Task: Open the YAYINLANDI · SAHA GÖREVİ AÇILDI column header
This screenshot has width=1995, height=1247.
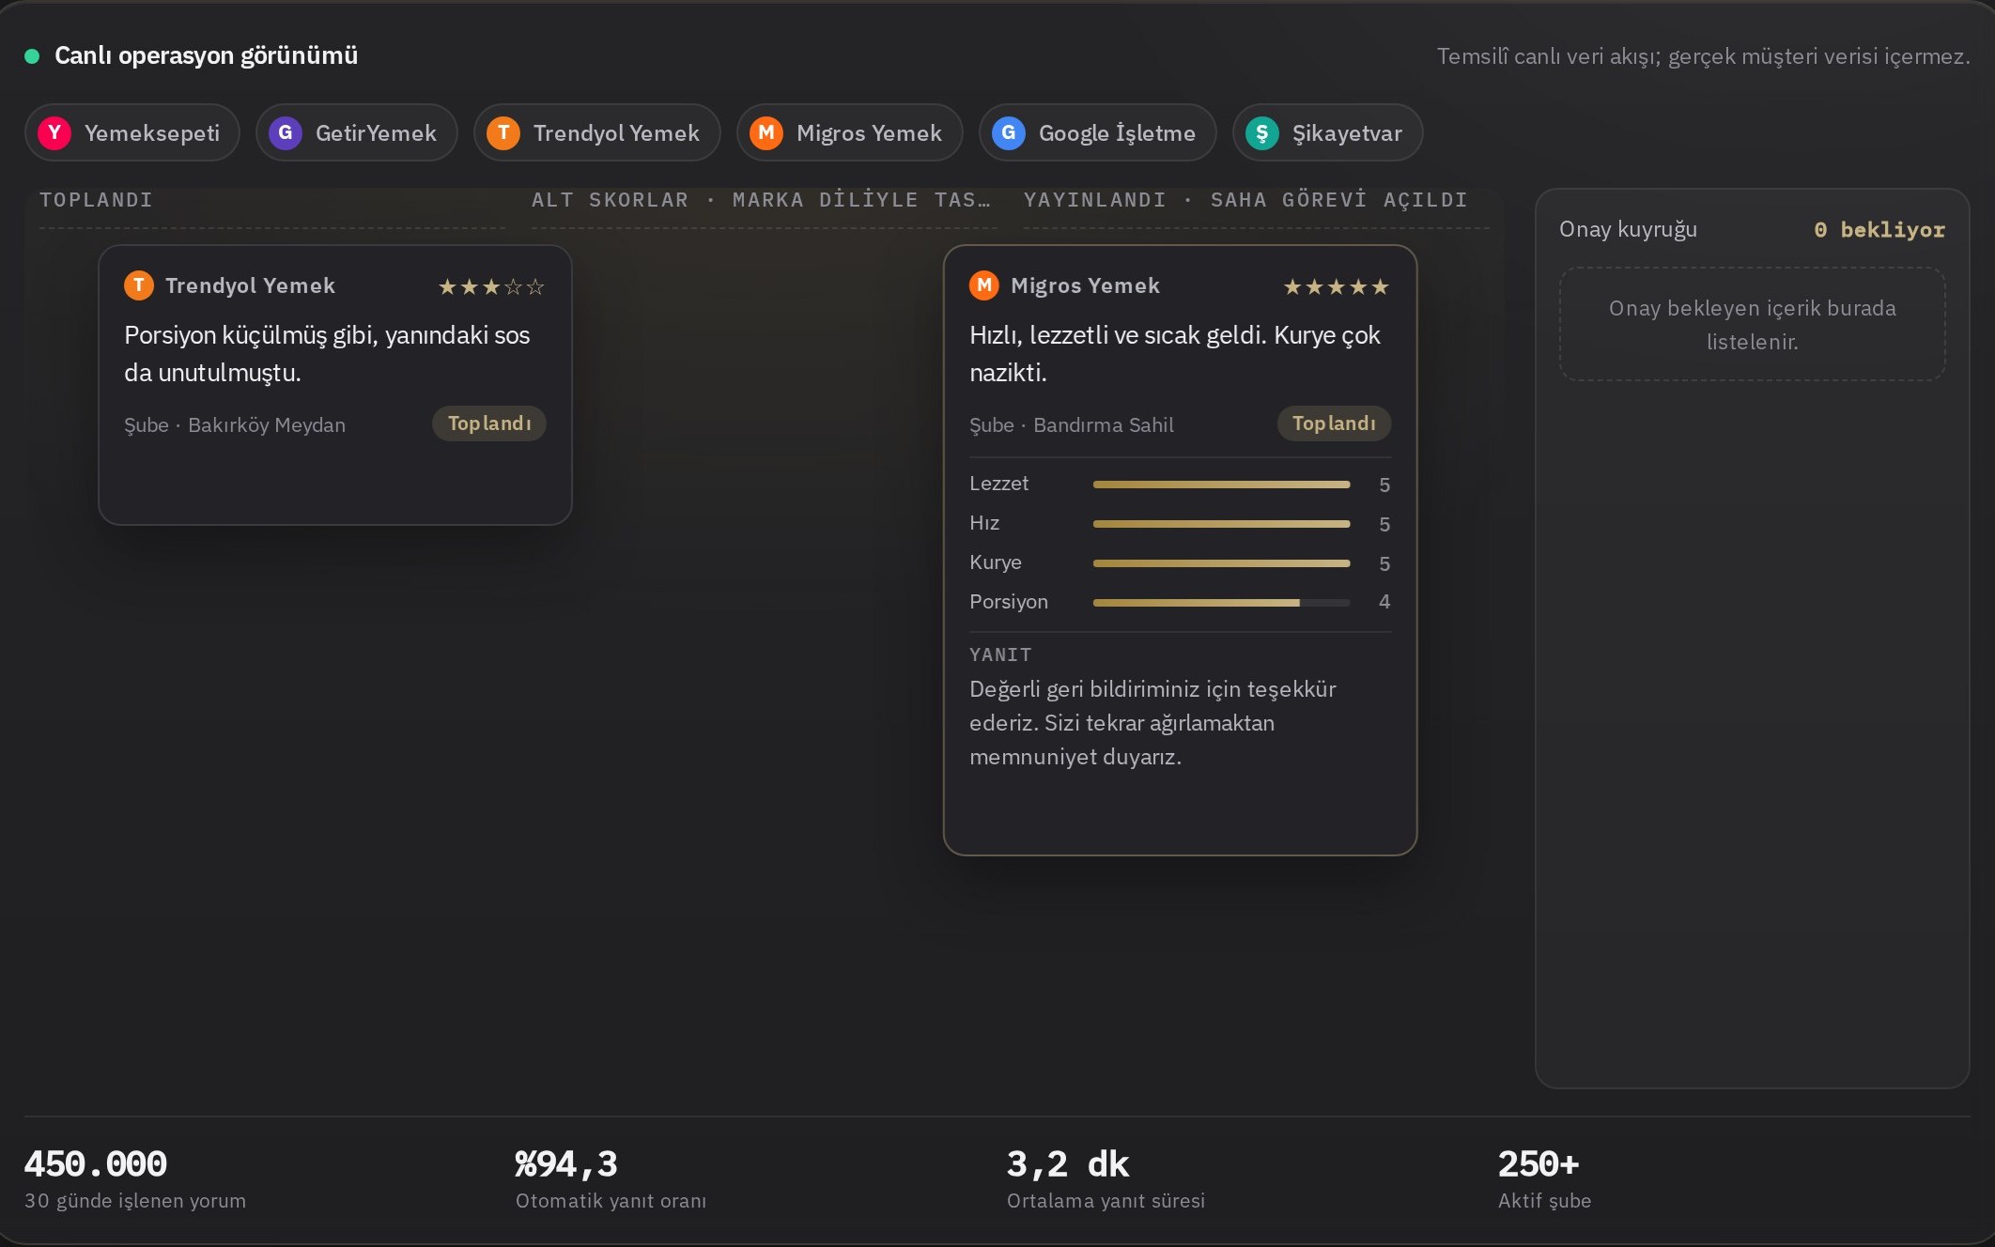Action: point(1245,200)
